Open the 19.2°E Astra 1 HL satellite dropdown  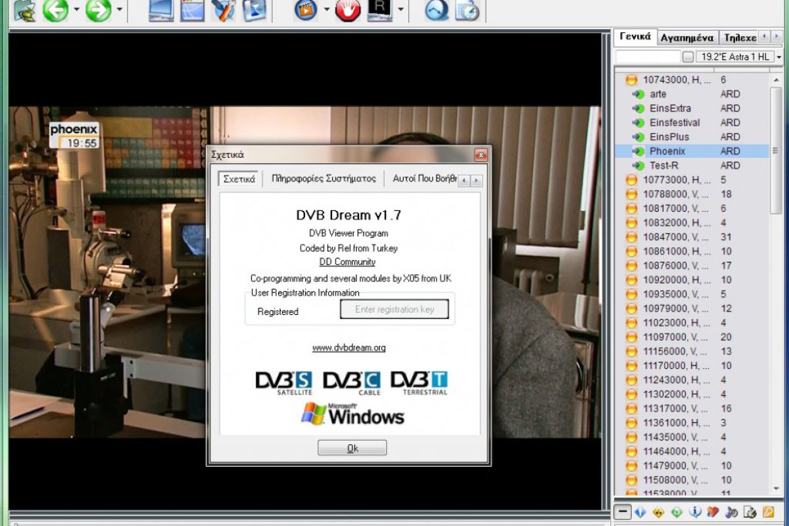[778, 57]
